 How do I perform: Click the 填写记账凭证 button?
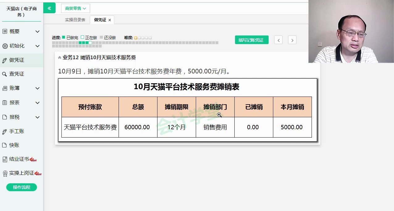pyautogui.click(x=252, y=40)
